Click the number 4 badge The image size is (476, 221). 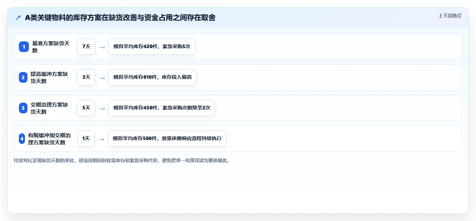pyautogui.click(x=22, y=139)
